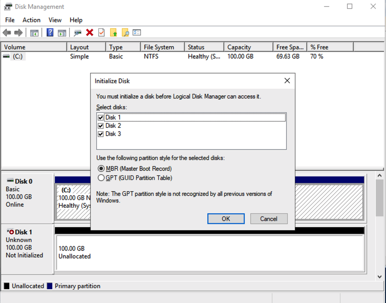Click the folder with magnifier icon
The width and height of the screenshot is (386, 303).
125,32
